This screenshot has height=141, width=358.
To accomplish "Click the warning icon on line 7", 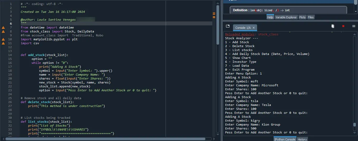I will tap(3, 27).
